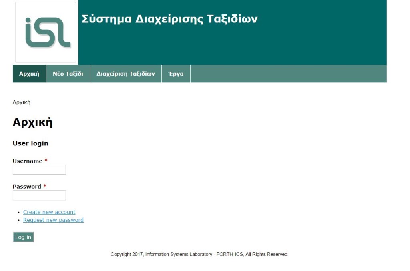Focus the Password input field
The width and height of the screenshot is (410, 271).
(39, 195)
